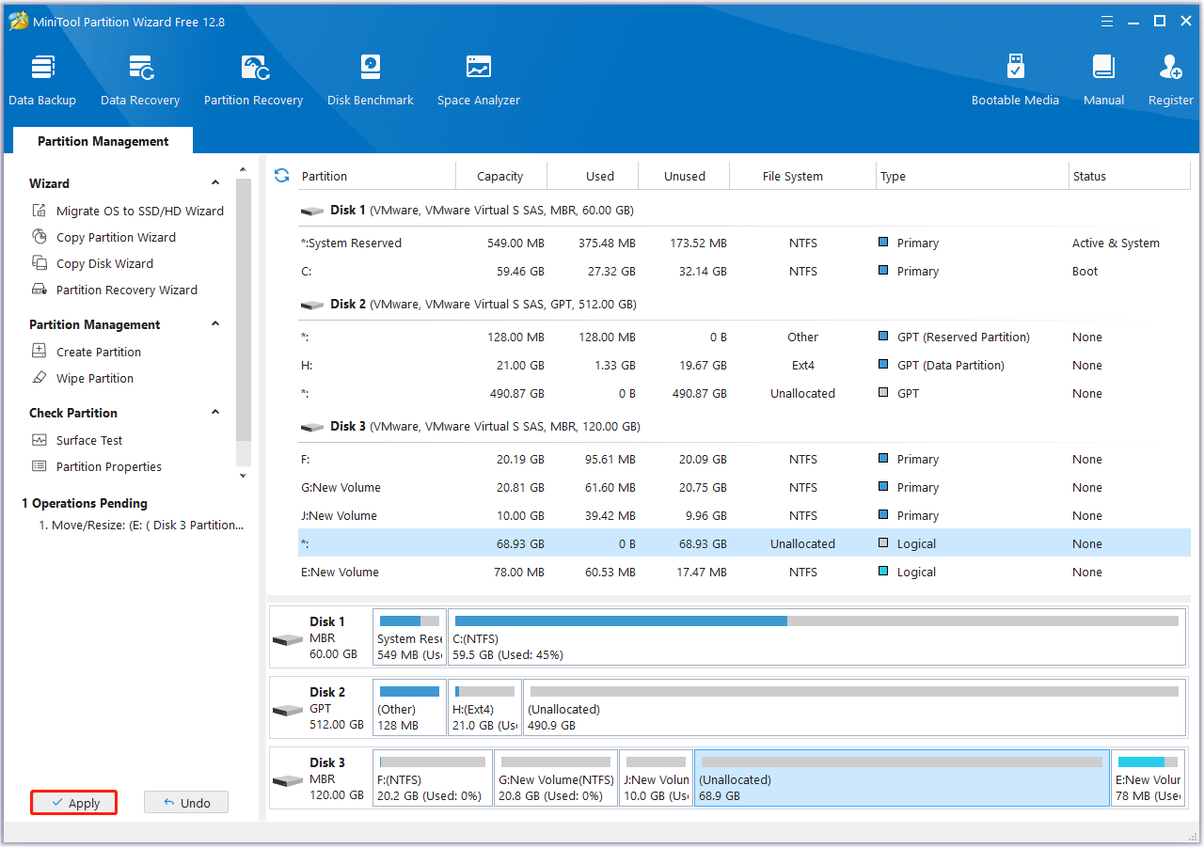Click C:(NTFS) block in disk map
The image size is (1204, 848).
click(x=816, y=636)
